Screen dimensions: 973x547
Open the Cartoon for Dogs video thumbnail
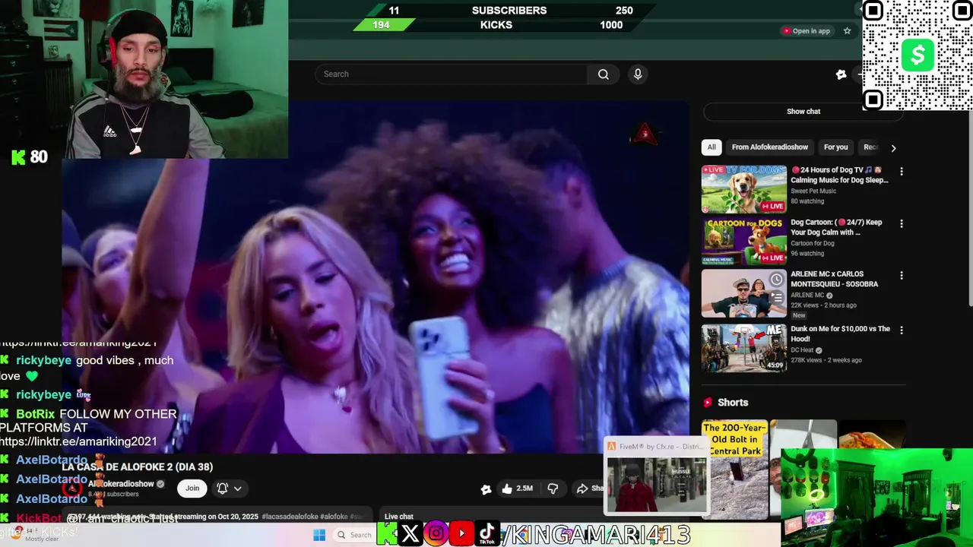pos(743,242)
